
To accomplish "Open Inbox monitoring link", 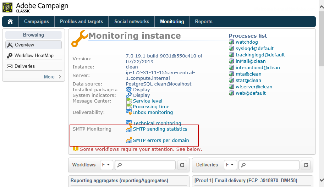I will click(153, 112).
